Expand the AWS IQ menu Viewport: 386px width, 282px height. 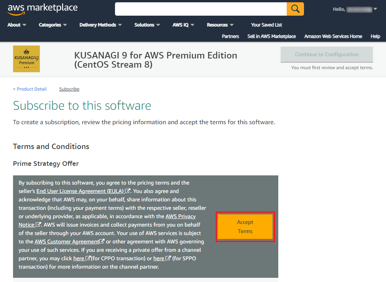tap(183, 25)
